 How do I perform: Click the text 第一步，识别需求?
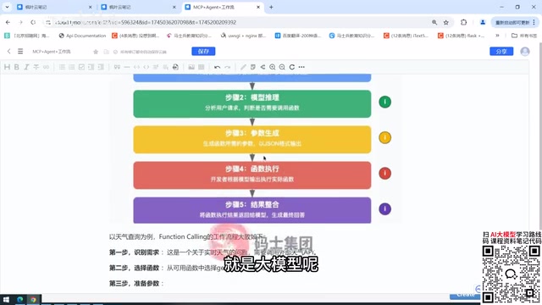(x=134, y=252)
